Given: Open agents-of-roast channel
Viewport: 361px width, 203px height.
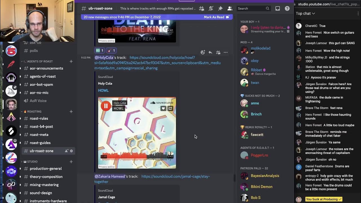Looking at the screenshot, I should [43, 76].
